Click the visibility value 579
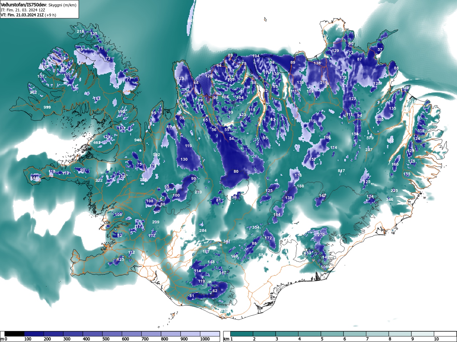This screenshot has width=457, height=342. (x=370, y=138)
